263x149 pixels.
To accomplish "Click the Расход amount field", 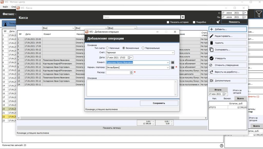I will coord(118,72).
